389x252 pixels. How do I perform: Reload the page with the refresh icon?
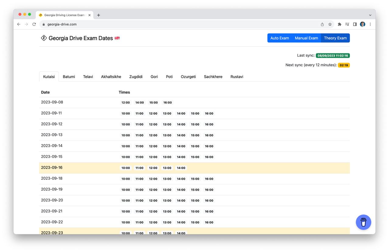click(x=34, y=24)
